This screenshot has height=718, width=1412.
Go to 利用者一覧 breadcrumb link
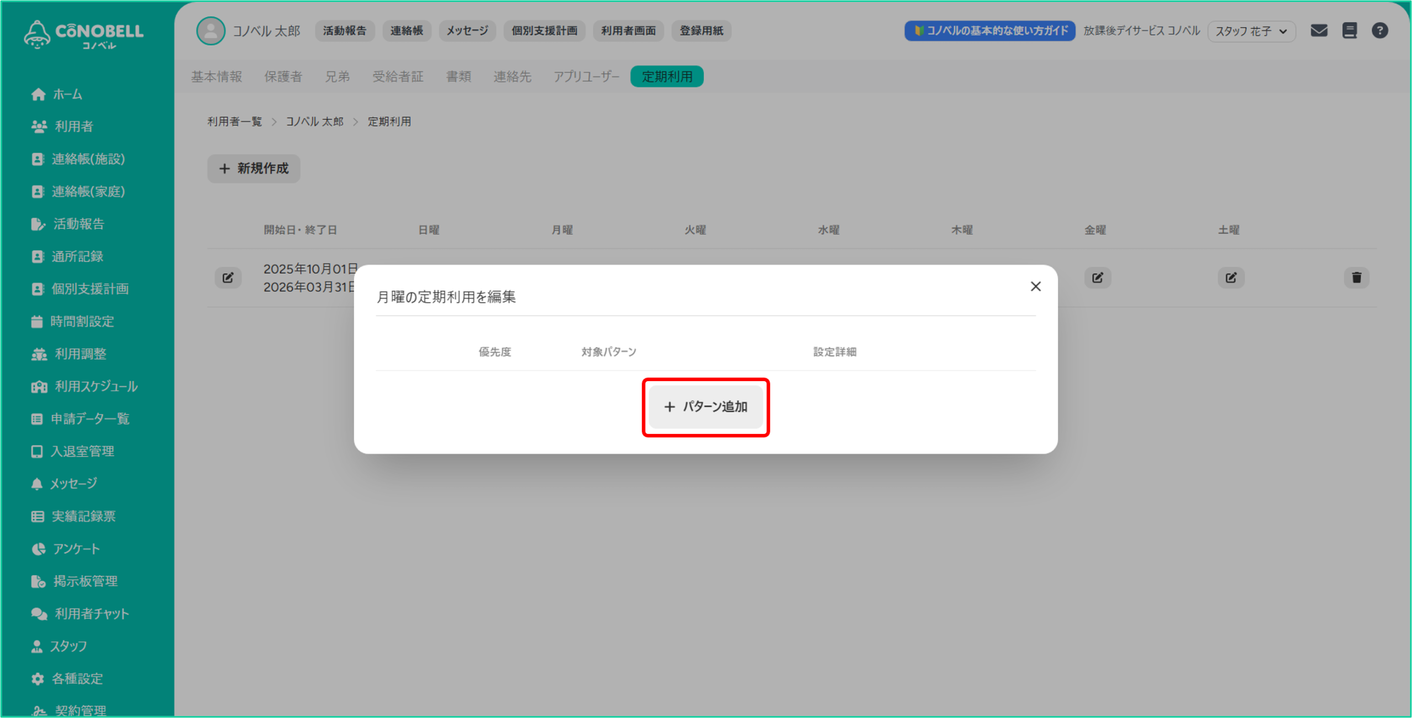point(234,121)
